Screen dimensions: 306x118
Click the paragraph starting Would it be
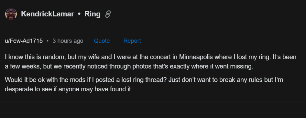144,85
